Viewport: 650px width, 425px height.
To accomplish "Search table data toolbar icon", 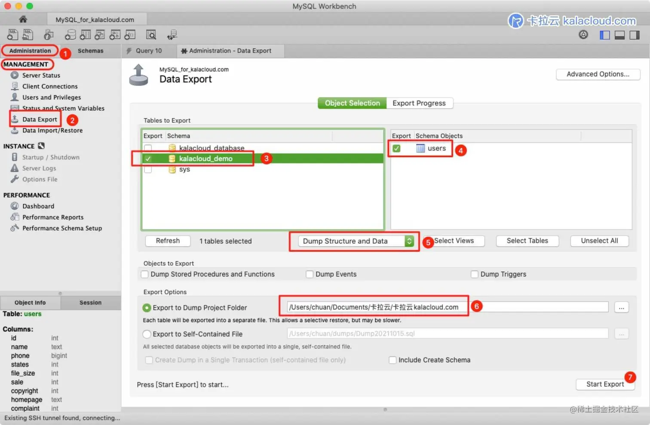I will click(151, 35).
